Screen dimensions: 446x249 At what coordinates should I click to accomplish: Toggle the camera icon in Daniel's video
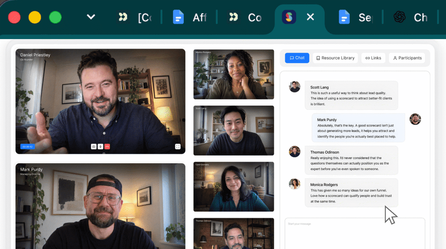click(x=94, y=146)
